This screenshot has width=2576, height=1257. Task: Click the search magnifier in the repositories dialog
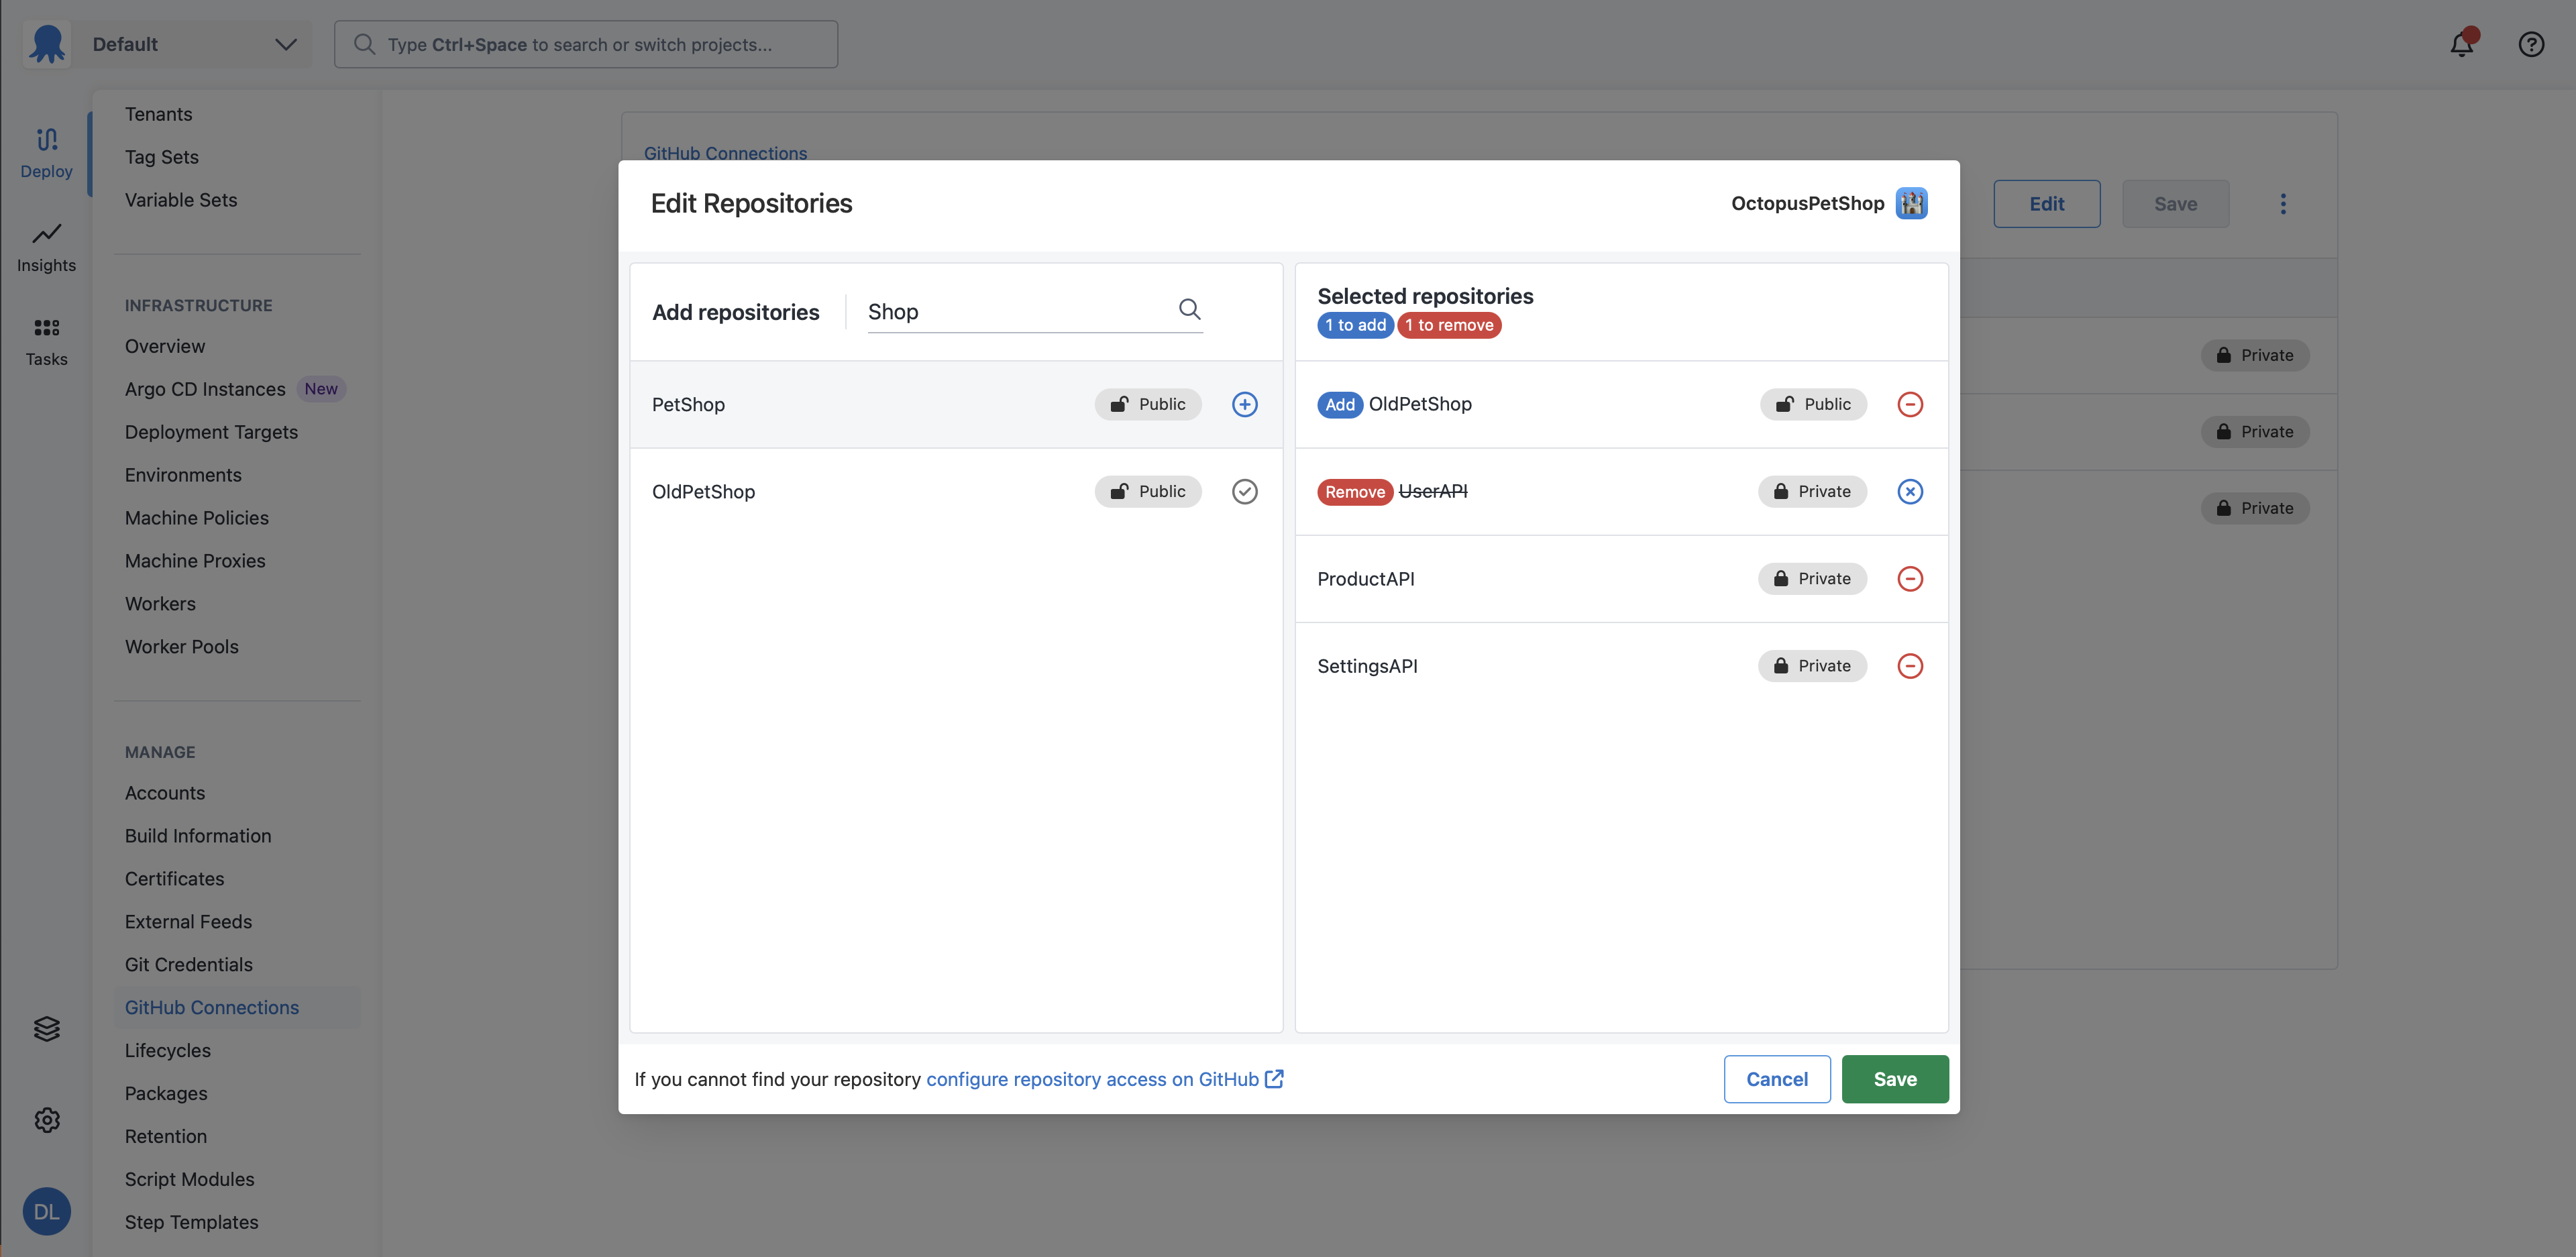pyautogui.click(x=1189, y=310)
